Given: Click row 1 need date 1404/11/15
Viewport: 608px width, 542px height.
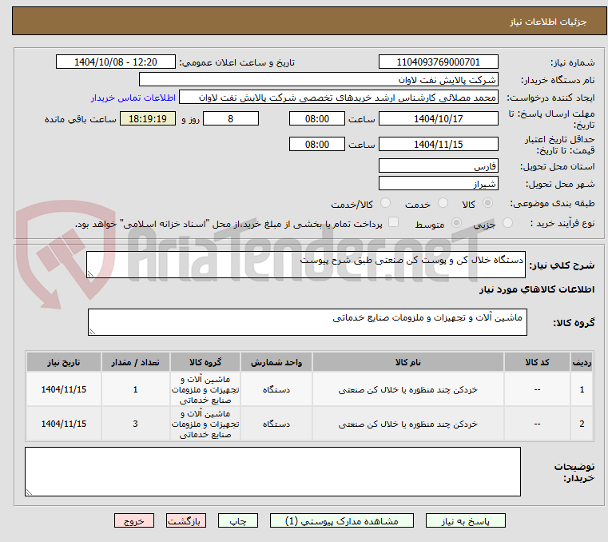Looking at the screenshot, I should tap(64, 389).
